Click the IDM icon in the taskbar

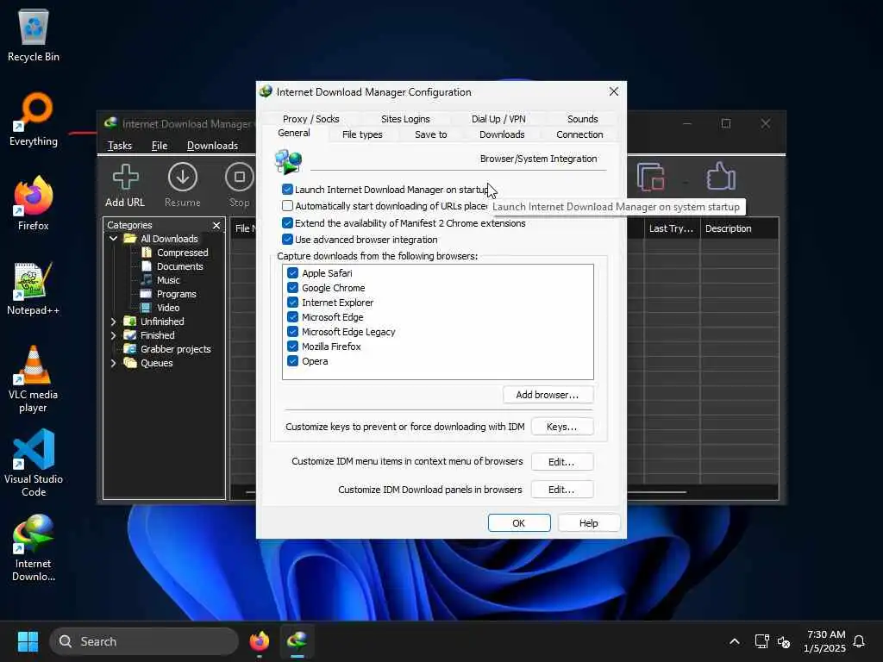[x=297, y=641]
